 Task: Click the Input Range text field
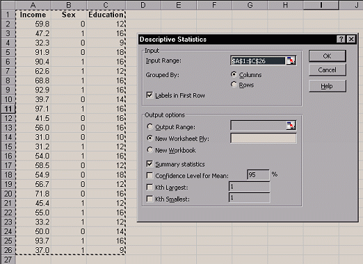tap(258, 61)
